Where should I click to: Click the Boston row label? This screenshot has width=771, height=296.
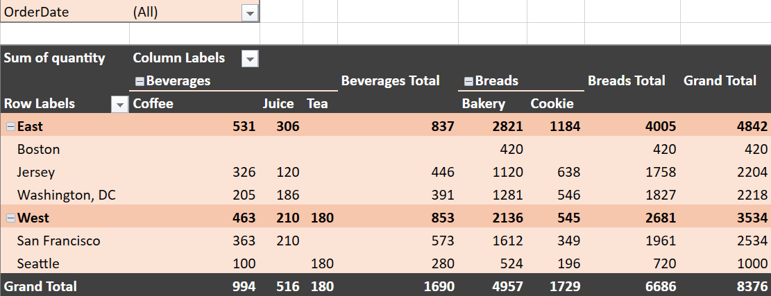39,149
